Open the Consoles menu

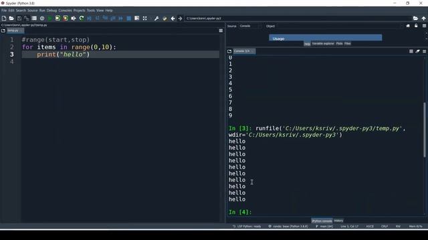pyautogui.click(x=65, y=11)
